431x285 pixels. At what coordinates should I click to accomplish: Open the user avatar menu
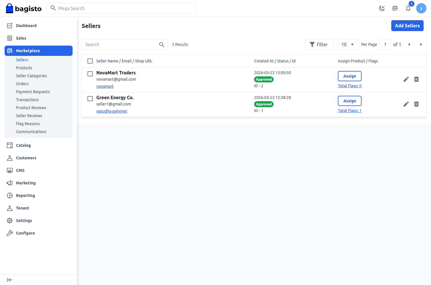(x=421, y=8)
